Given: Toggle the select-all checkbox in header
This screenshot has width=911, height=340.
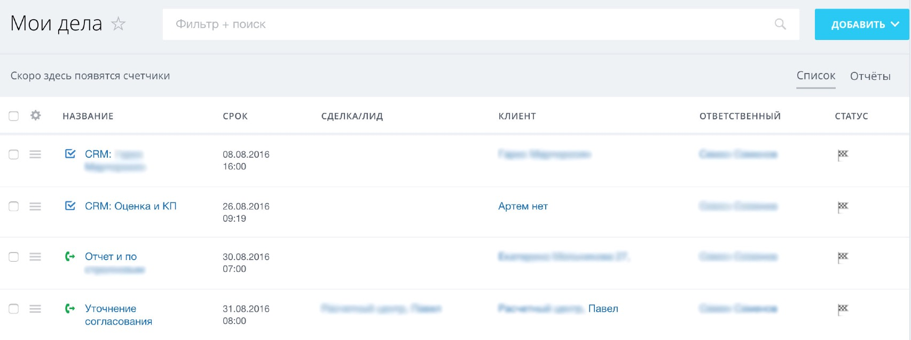Looking at the screenshot, I should (x=14, y=116).
